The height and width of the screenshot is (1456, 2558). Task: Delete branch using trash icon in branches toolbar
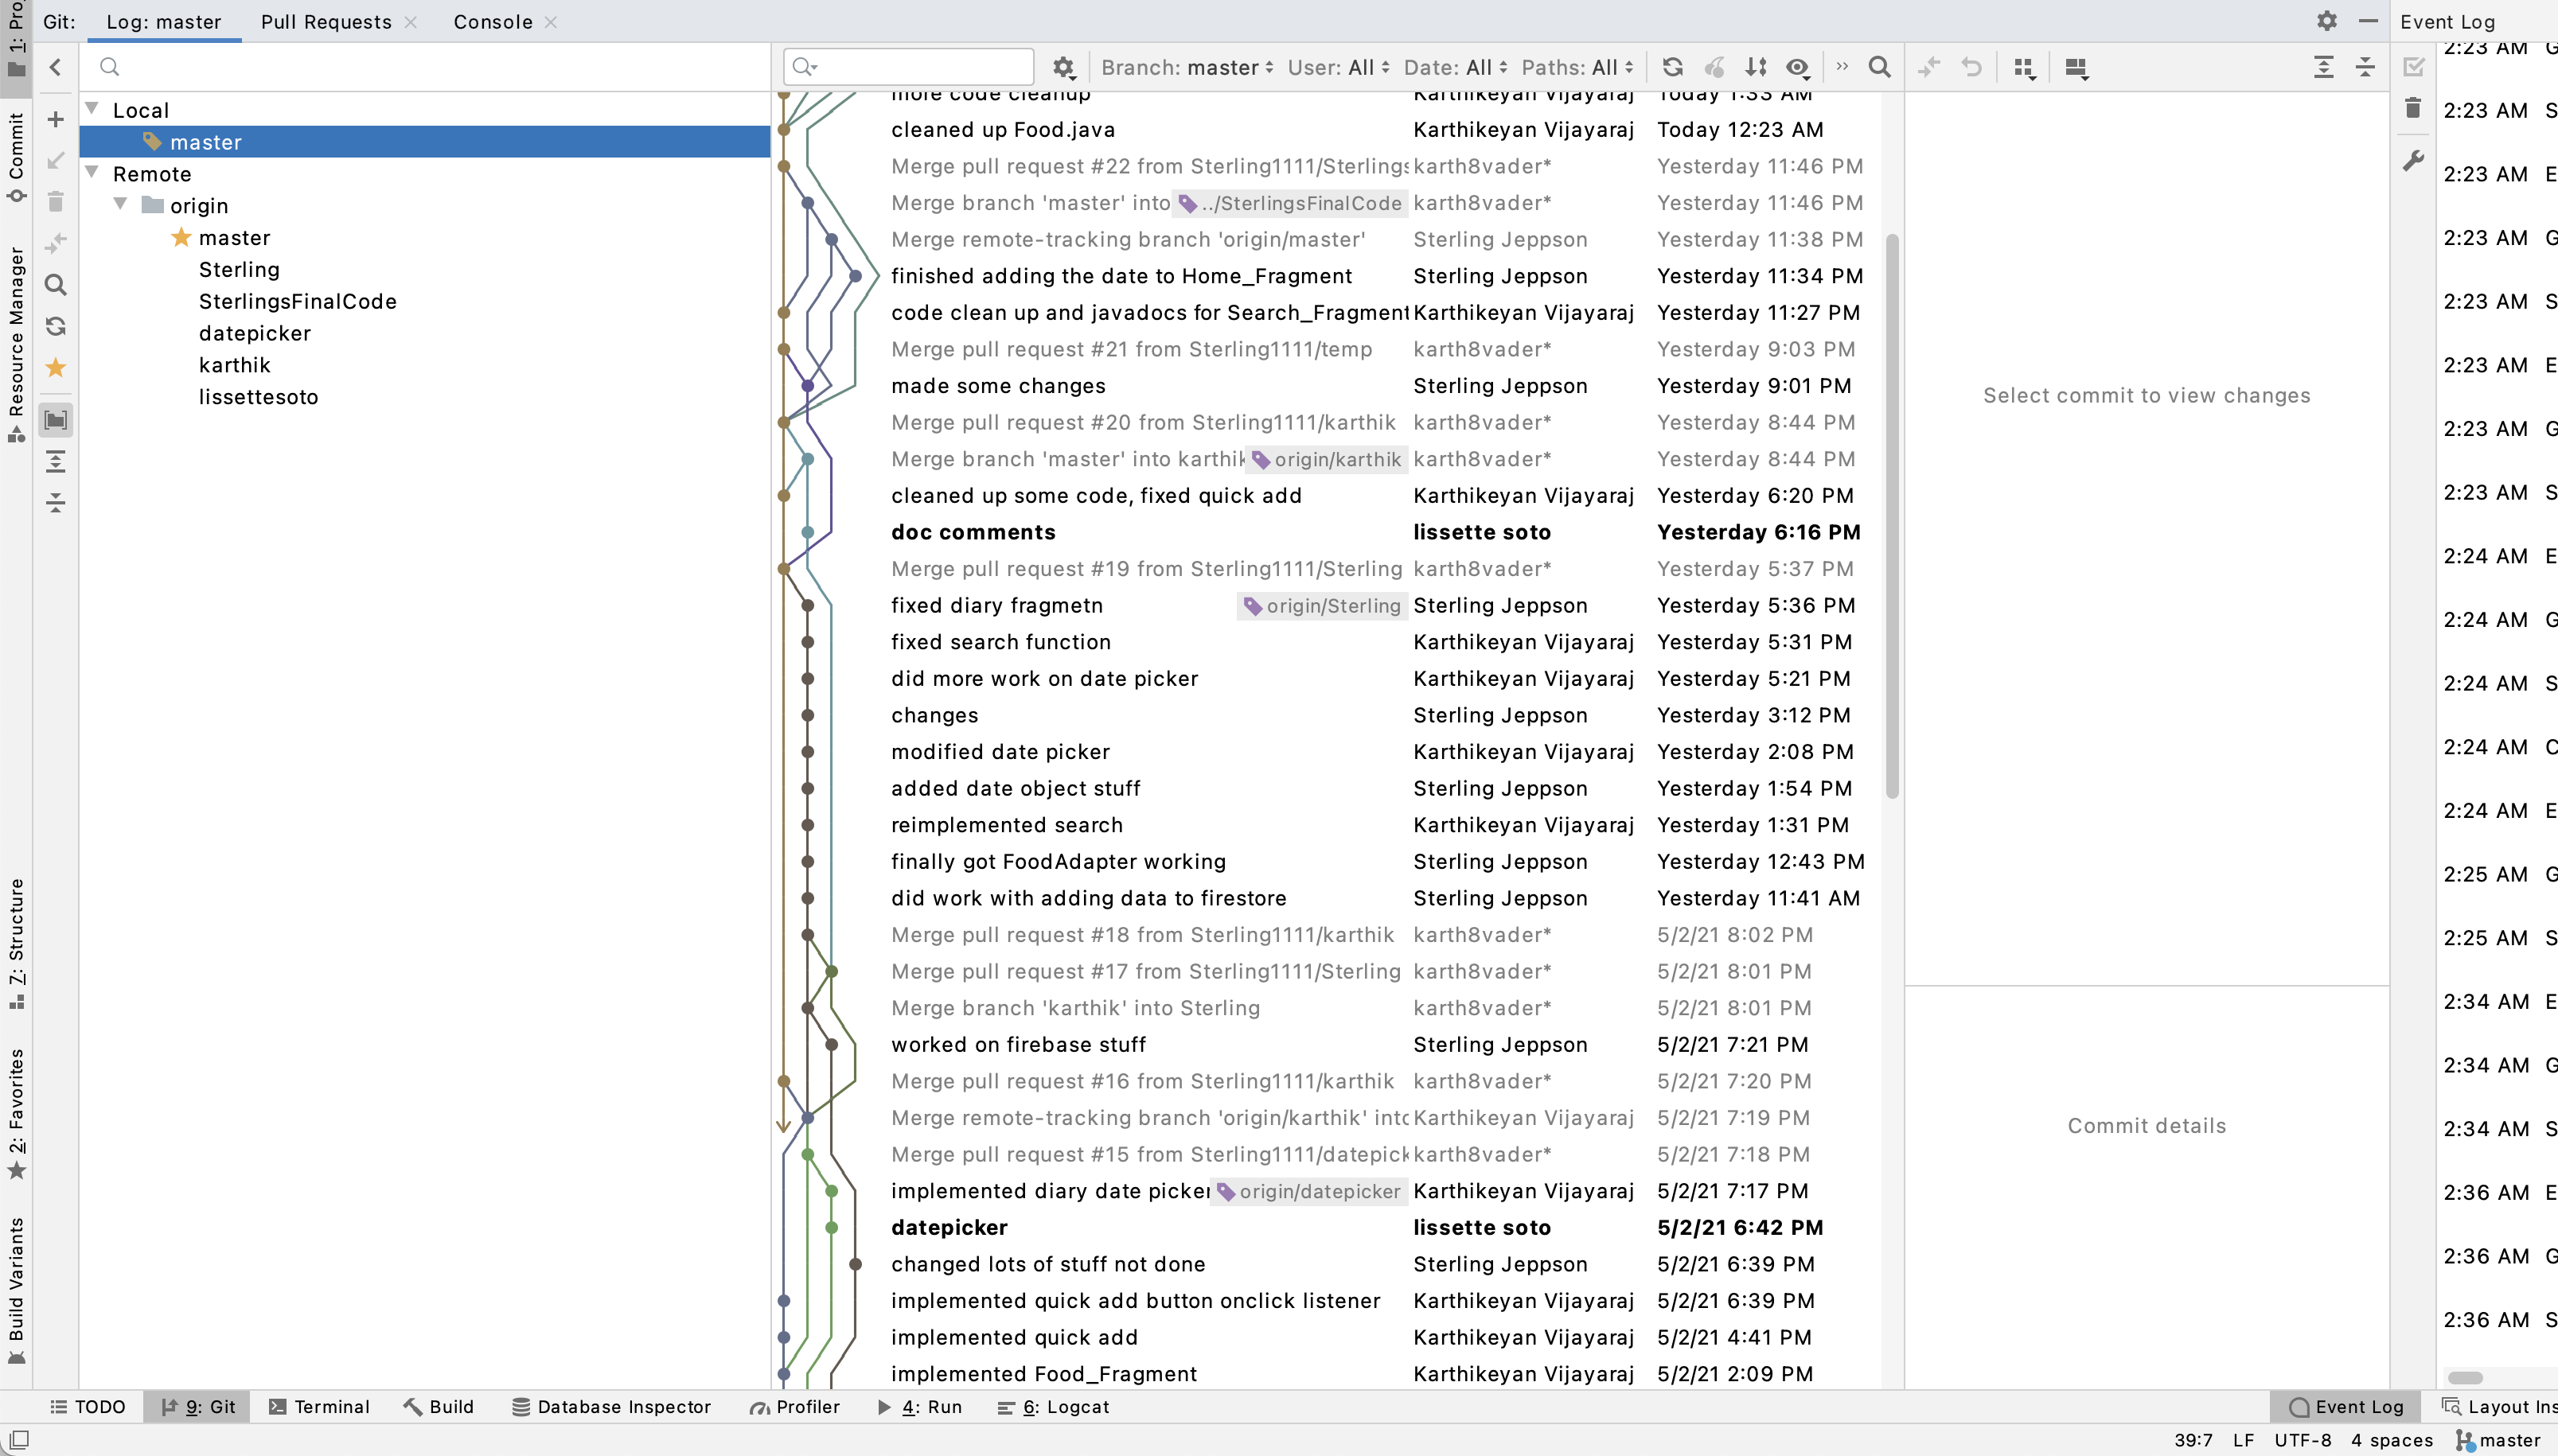pyautogui.click(x=56, y=202)
